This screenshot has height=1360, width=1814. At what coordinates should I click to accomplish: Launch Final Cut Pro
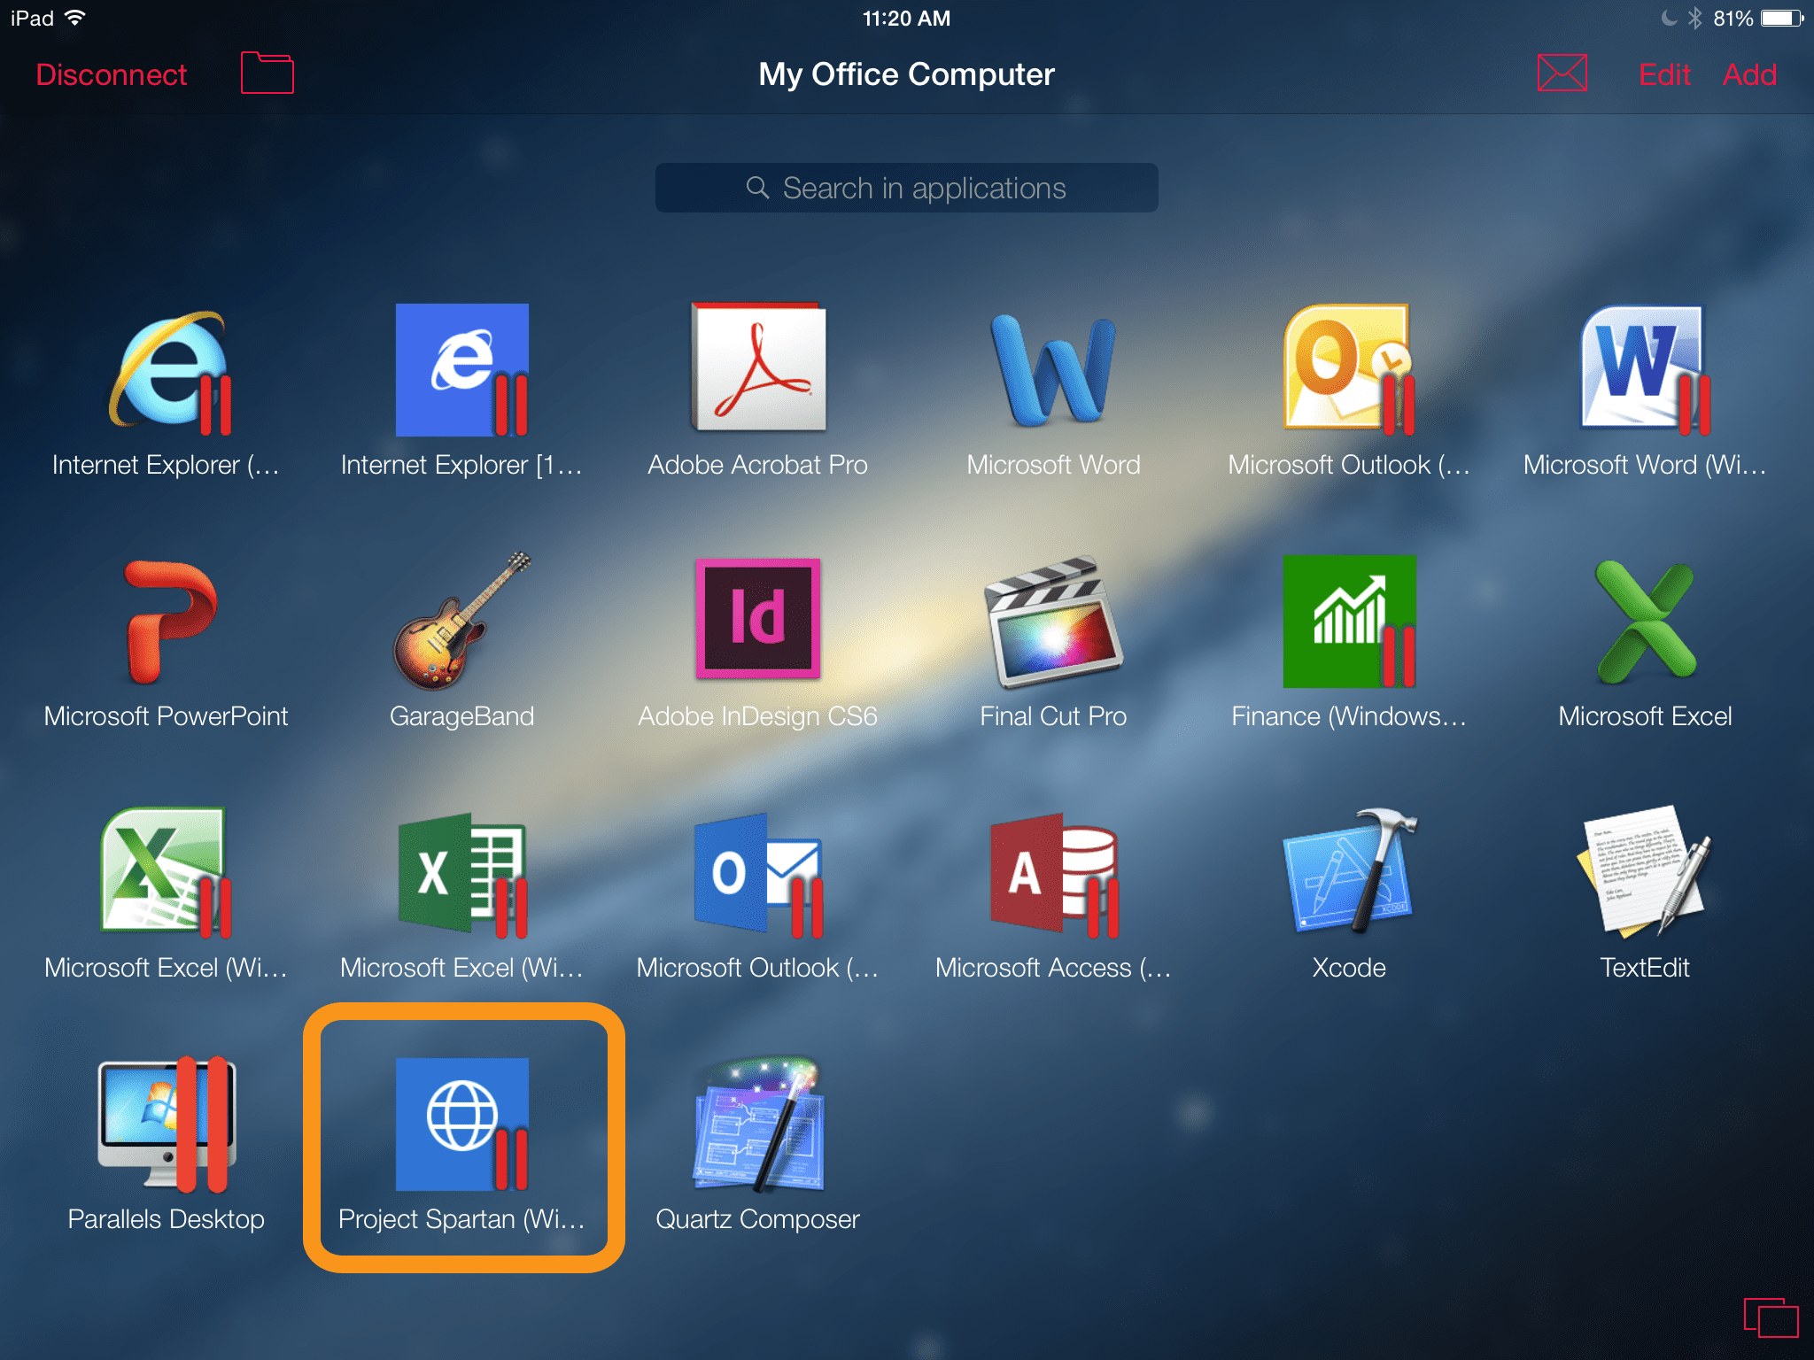(x=1053, y=622)
